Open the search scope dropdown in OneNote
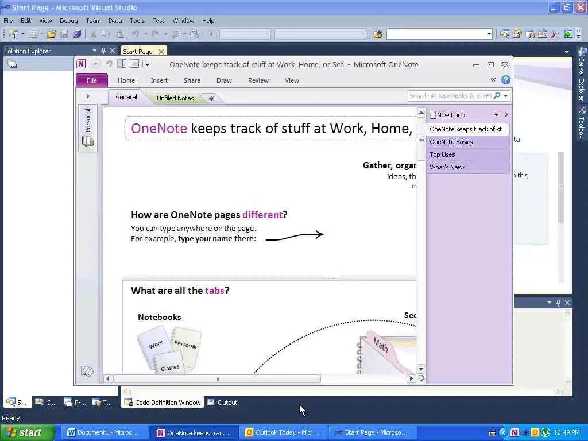The image size is (588, 441). tap(505, 96)
